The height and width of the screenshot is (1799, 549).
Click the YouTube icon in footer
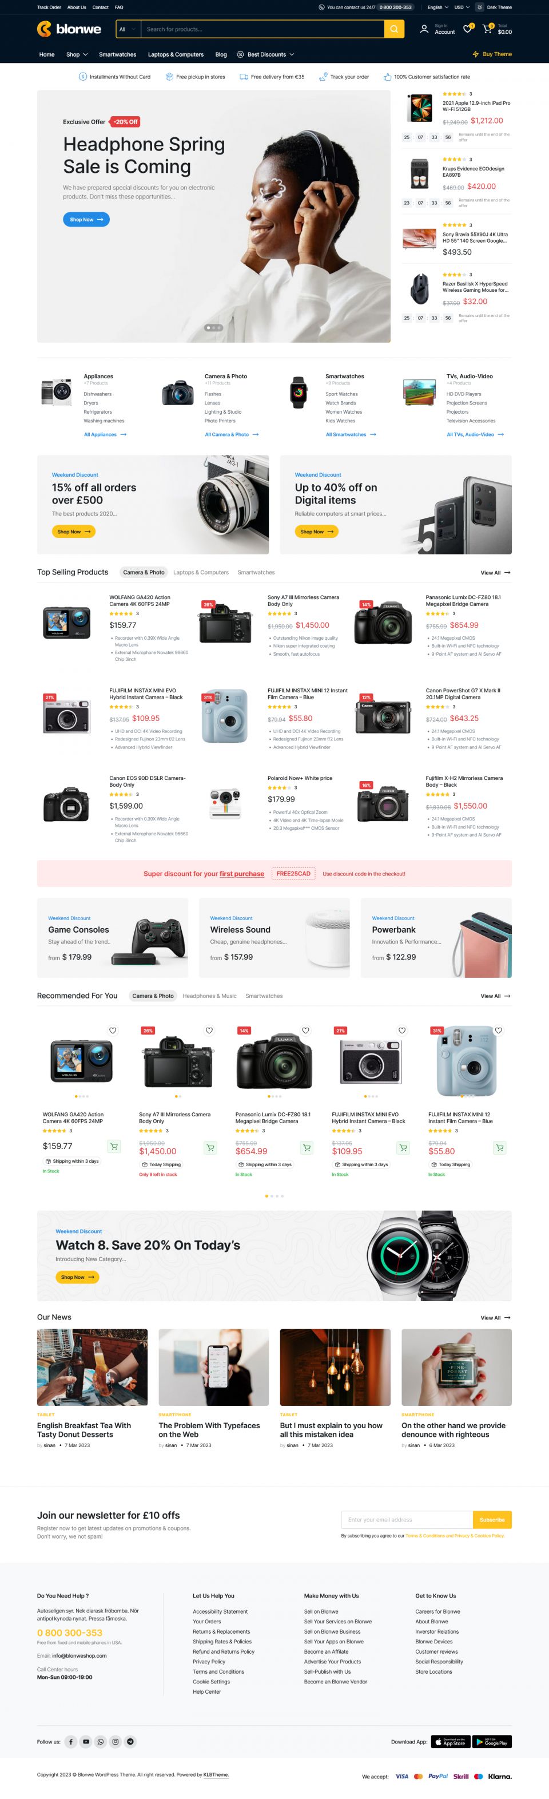(86, 1741)
